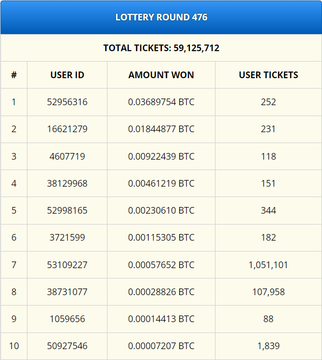Click the 1,839 tickets cell
This screenshot has width=322, height=360.
268,346
